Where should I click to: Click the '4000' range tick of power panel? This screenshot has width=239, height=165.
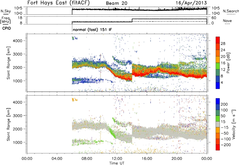(18, 41)
